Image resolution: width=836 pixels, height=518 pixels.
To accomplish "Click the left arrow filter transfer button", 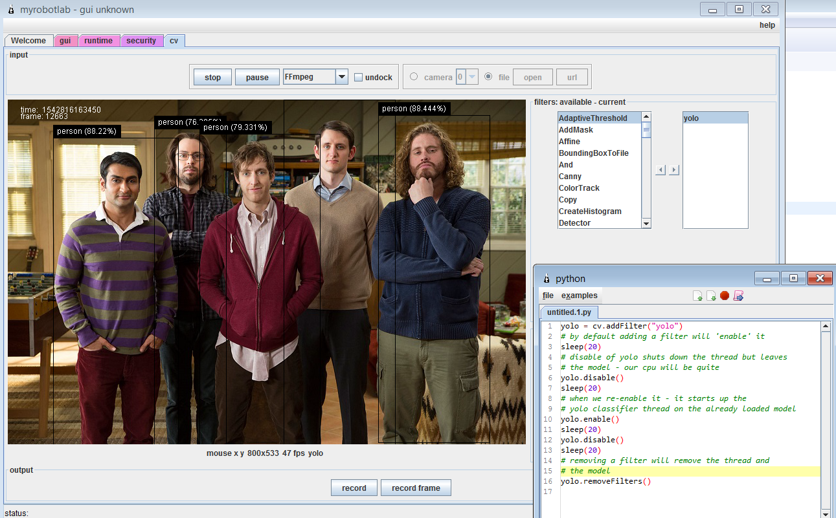I will (x=661, y=169).
